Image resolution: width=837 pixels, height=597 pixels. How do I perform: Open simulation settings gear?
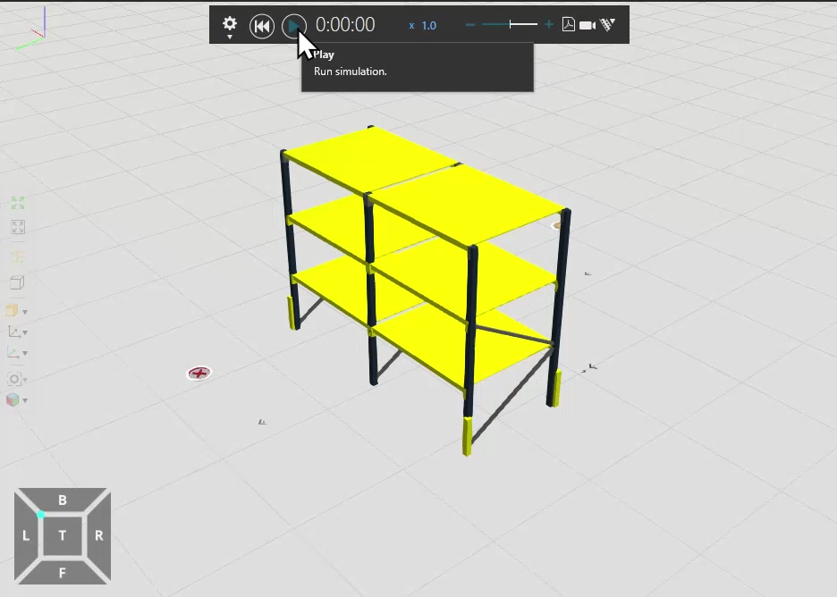(x=230, y=24)
